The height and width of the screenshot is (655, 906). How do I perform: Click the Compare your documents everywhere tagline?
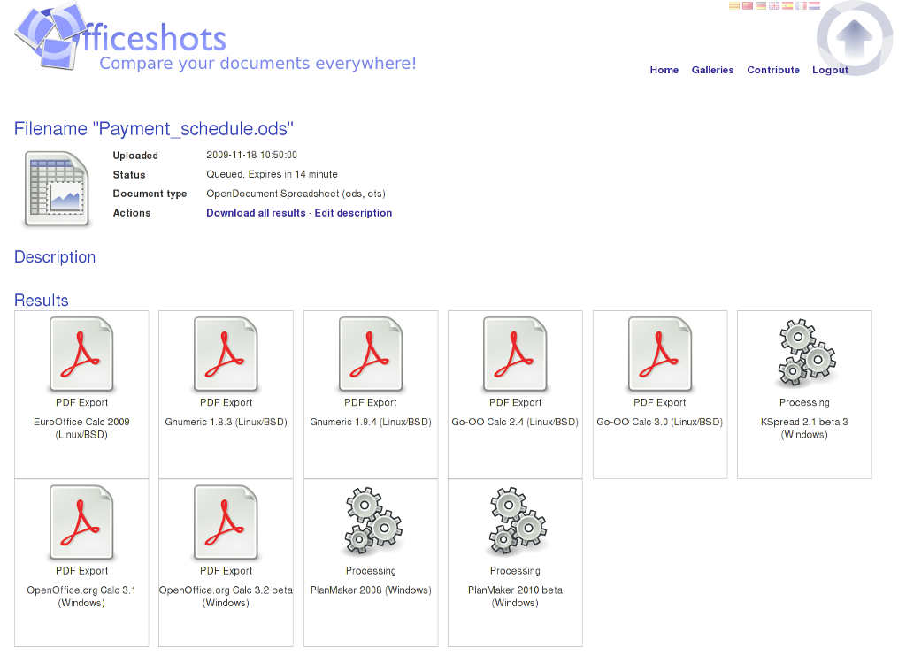click(x=257, y=63)
